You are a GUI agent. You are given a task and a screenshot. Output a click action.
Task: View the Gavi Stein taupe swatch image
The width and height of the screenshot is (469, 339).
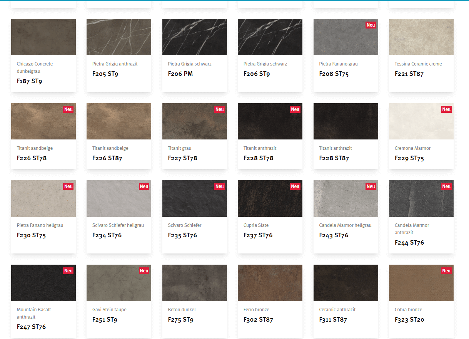click(x=119, y=283)
